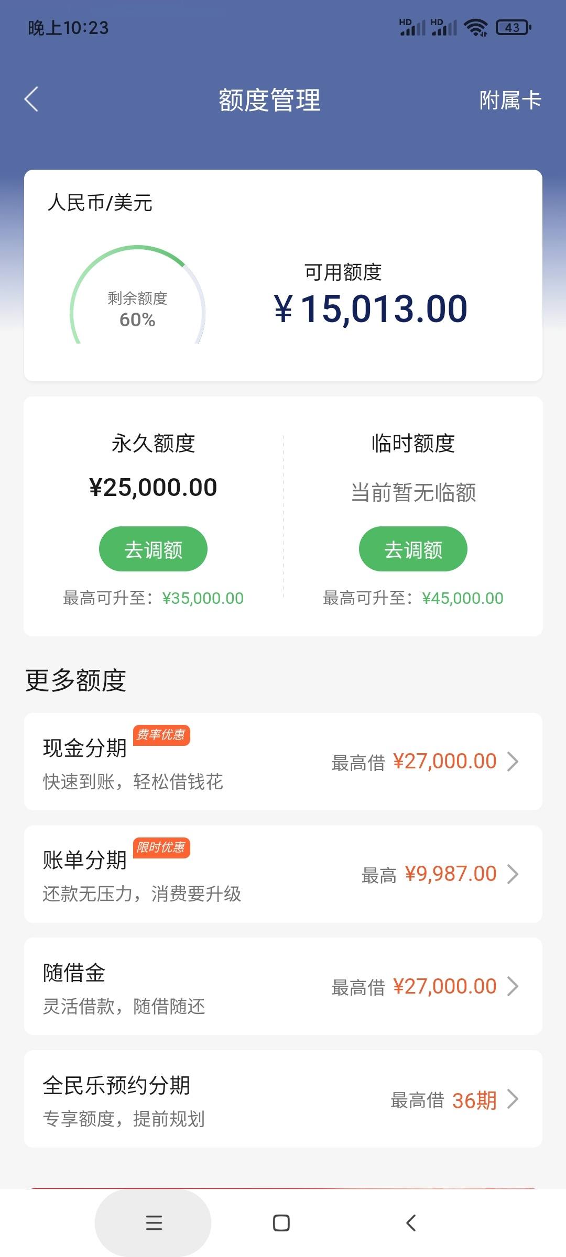Open the 附属卡 page
The height and width of the screenshot is (1257, 566).
(x=510, y=100)
